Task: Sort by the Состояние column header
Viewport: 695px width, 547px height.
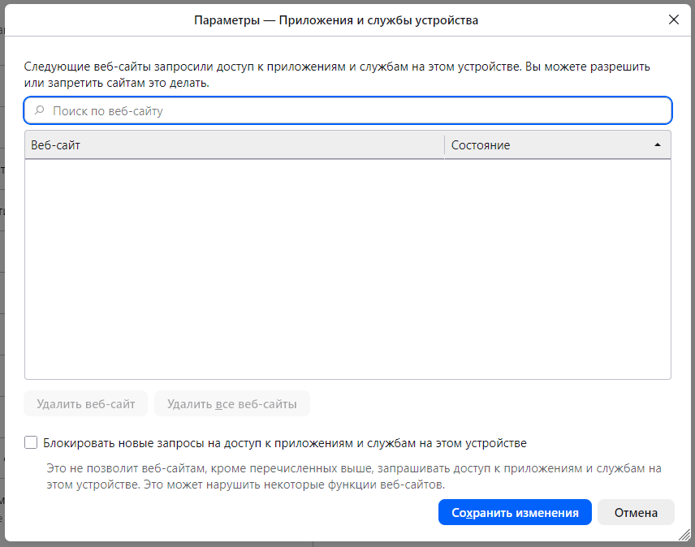Action: coord(558,145)
